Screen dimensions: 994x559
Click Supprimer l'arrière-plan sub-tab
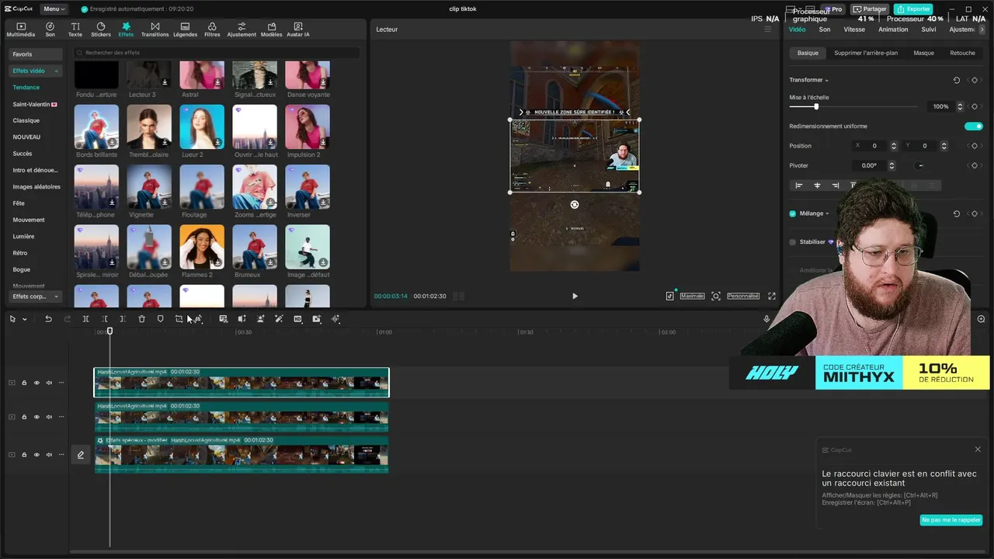(866, 53)
